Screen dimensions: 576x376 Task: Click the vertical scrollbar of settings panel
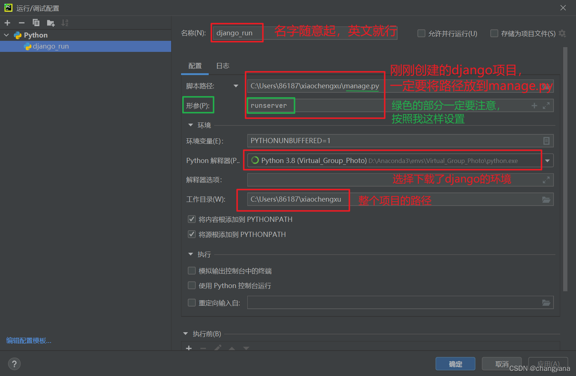click(x=565, y=169)
